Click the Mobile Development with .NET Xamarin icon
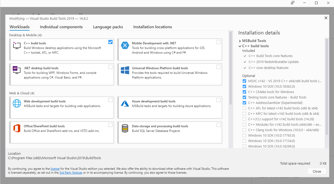Viewport: 334px width, 184px height. 125,45
